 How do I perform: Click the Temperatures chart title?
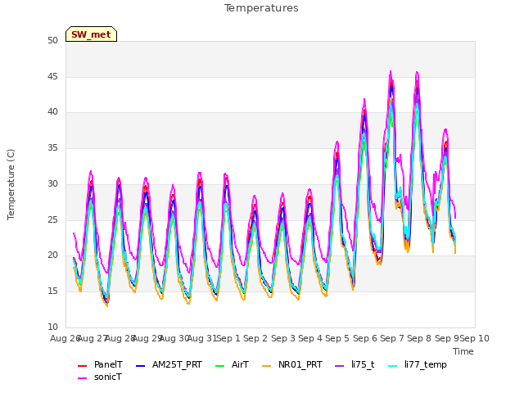261,8
